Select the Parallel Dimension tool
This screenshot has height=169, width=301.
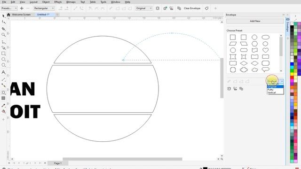click(3, 79)
